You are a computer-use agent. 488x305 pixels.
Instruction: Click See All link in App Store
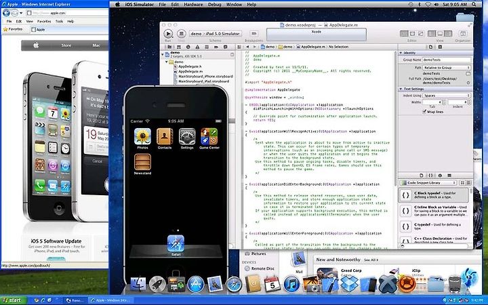click(371, 260)
